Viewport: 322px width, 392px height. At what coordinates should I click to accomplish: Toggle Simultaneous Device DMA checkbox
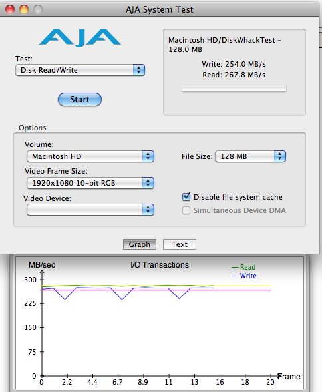tap(186, 210)
